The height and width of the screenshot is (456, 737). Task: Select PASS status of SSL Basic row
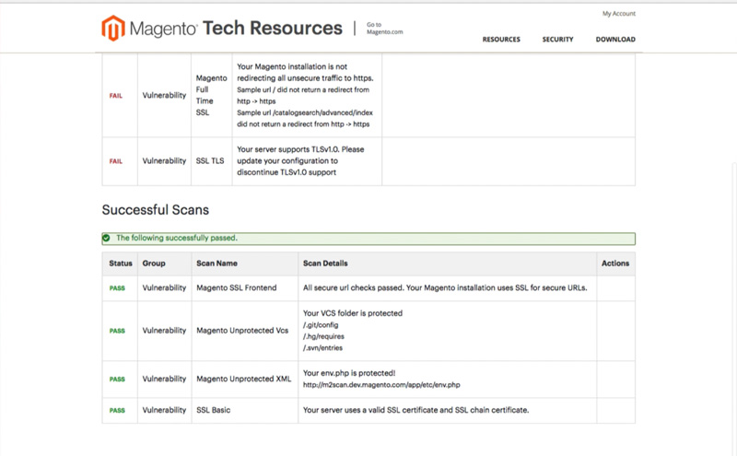117,411
